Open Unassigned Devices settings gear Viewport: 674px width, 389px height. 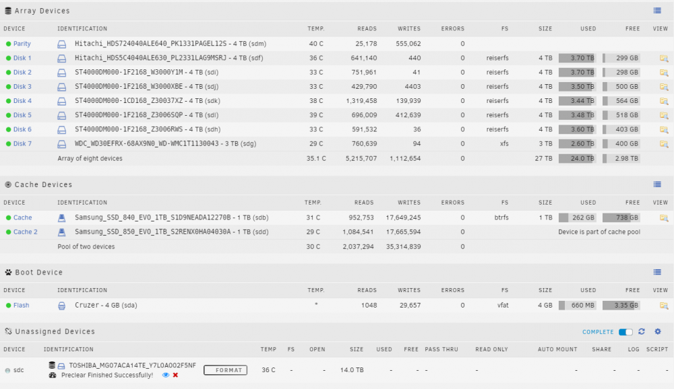point(658,332)
